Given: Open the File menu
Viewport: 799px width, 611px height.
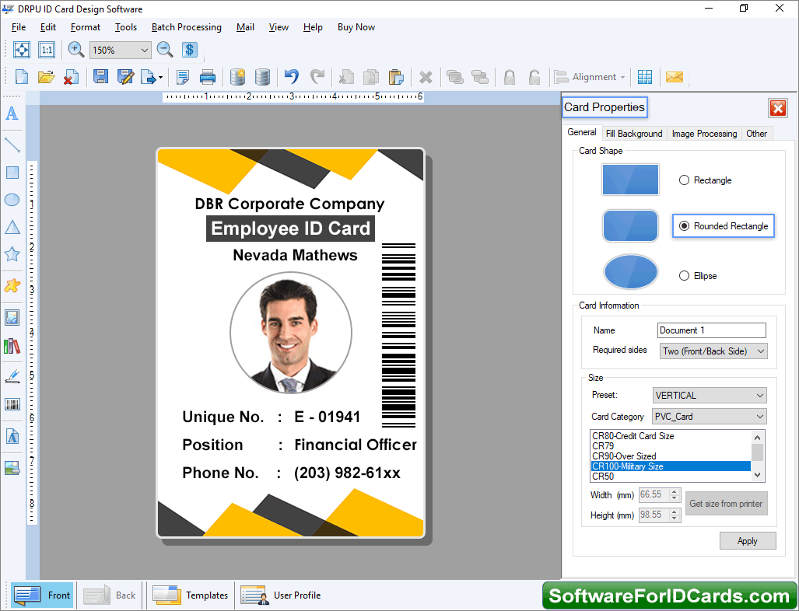Looking at the screenshot, I should coord(19,27).
